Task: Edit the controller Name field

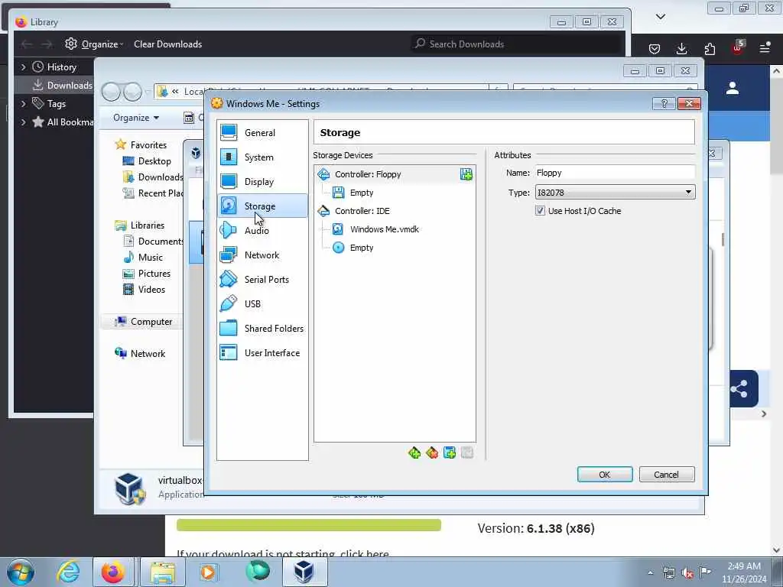Action: point(615,173)
